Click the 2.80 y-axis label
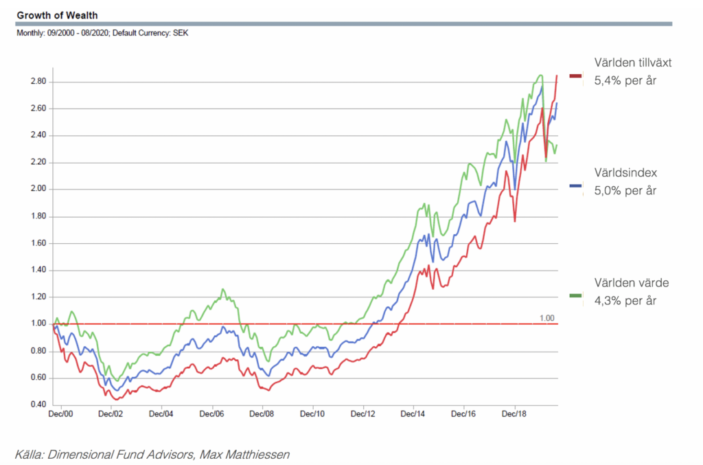703x465 pixels. (36, 82)
